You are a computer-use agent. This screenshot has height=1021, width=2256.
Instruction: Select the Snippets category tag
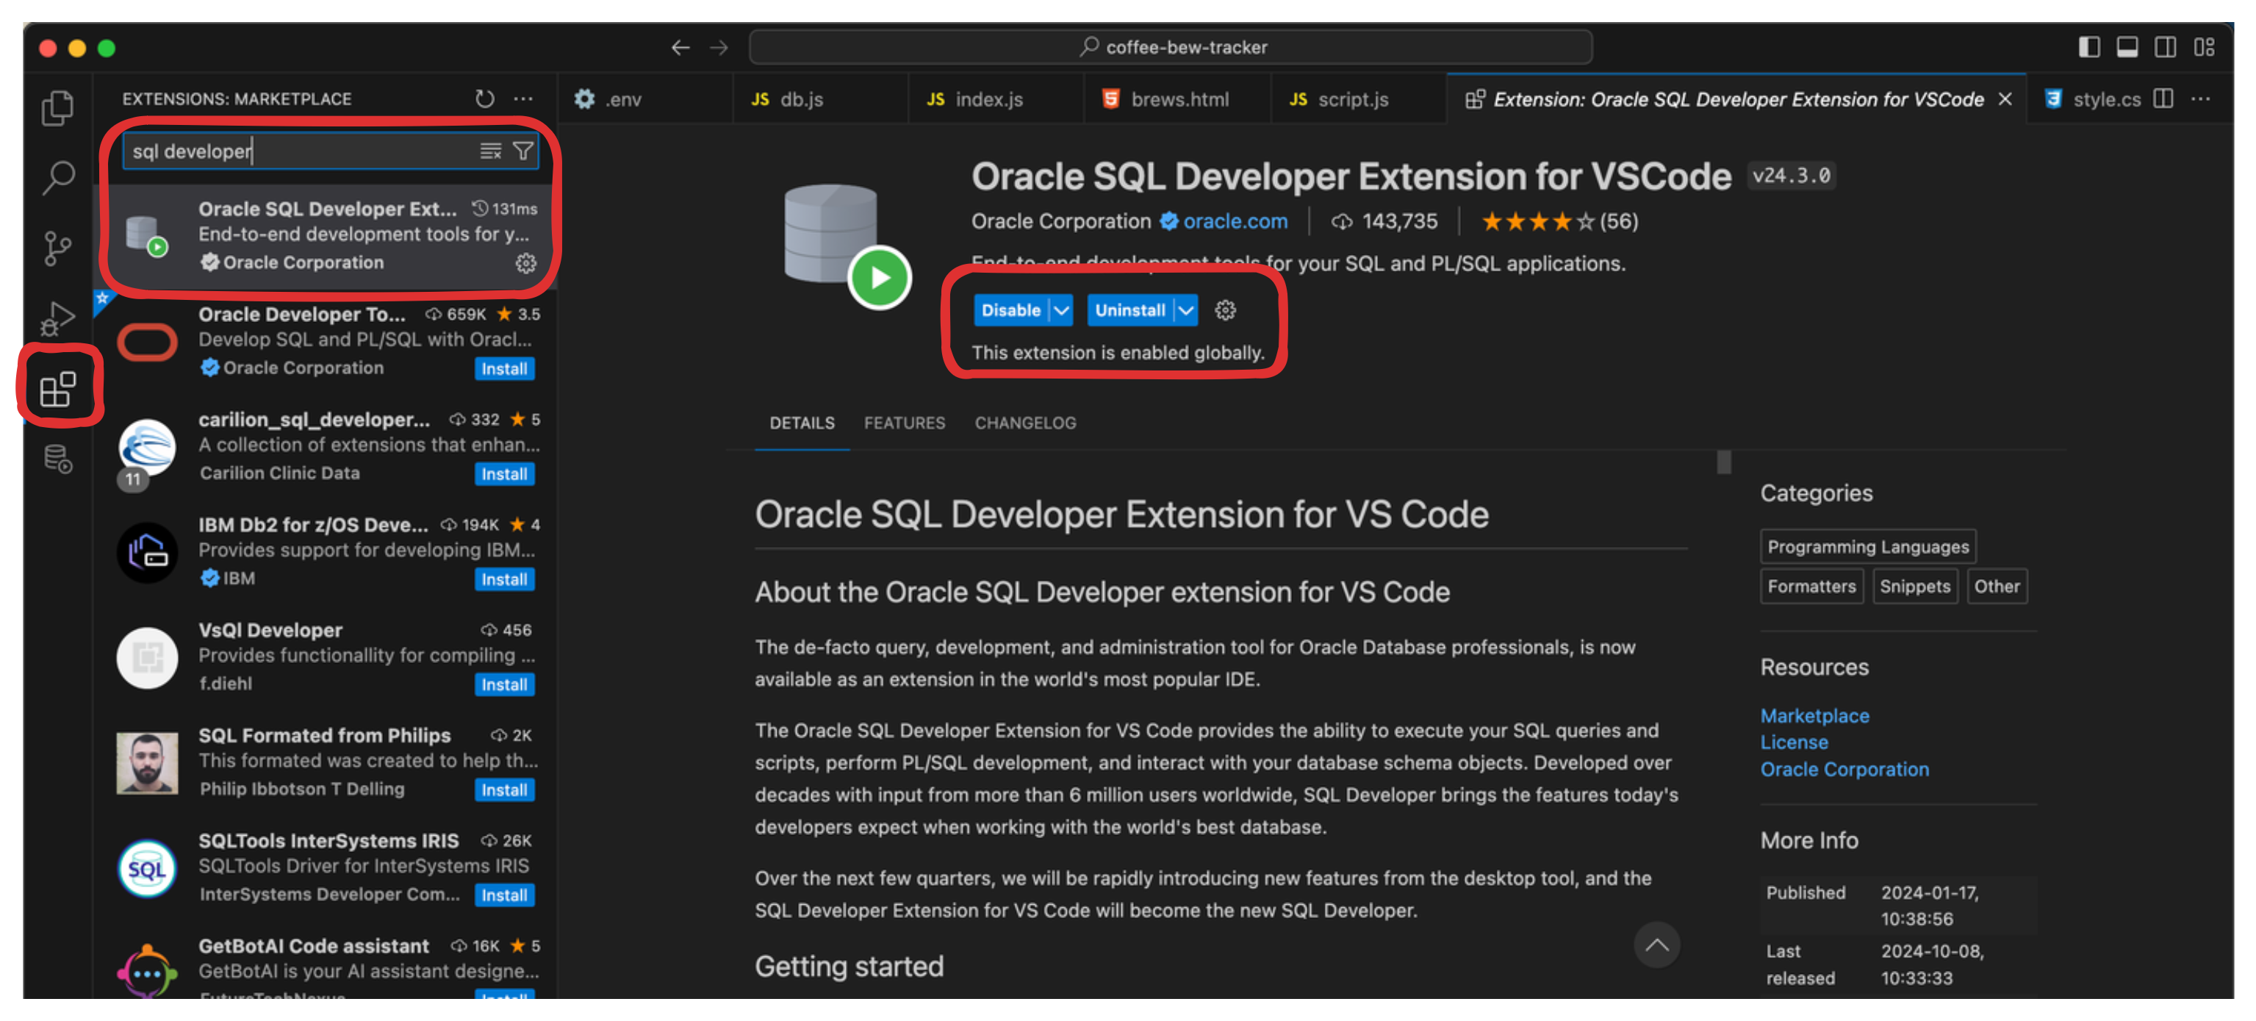(1914, 587)
